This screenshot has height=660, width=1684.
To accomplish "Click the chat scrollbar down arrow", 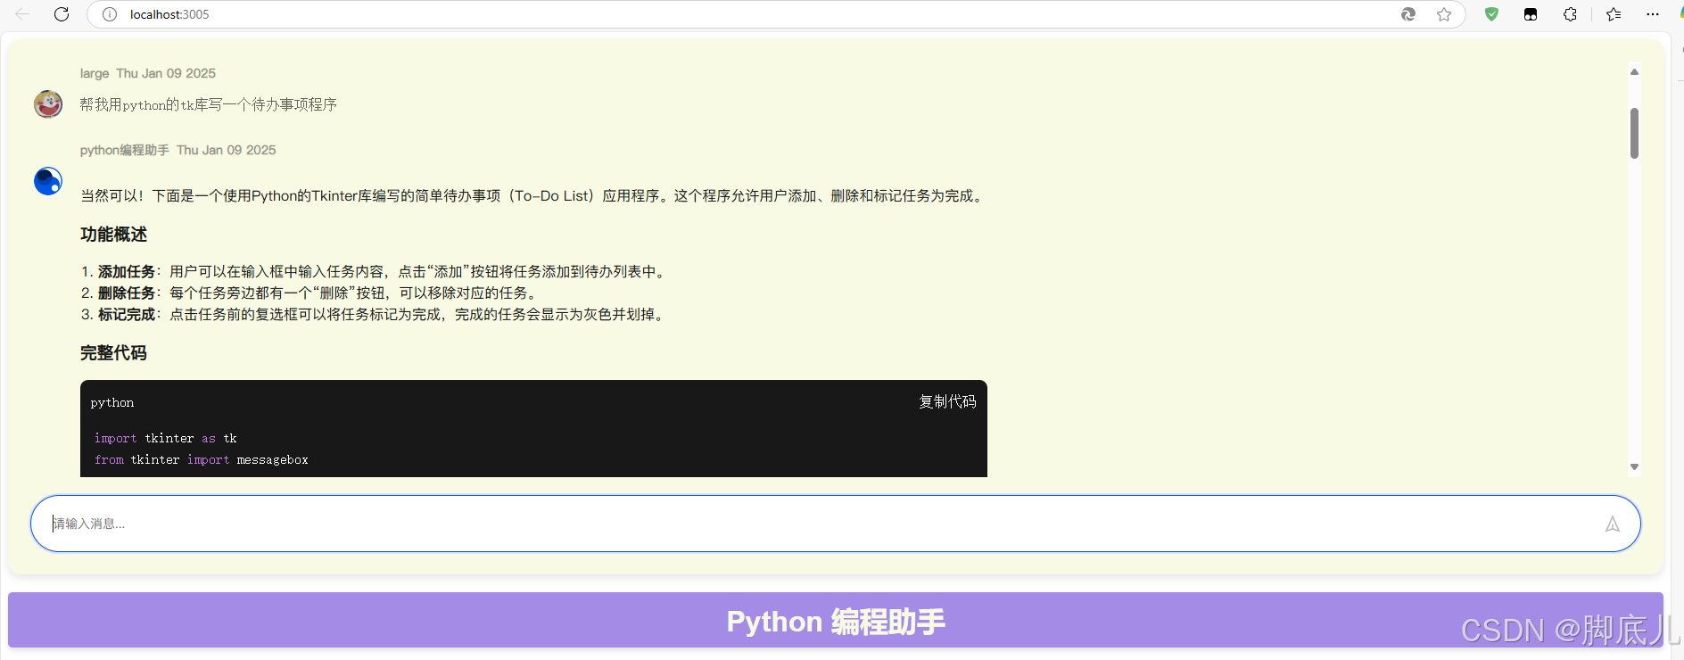I will point(1634,466).
